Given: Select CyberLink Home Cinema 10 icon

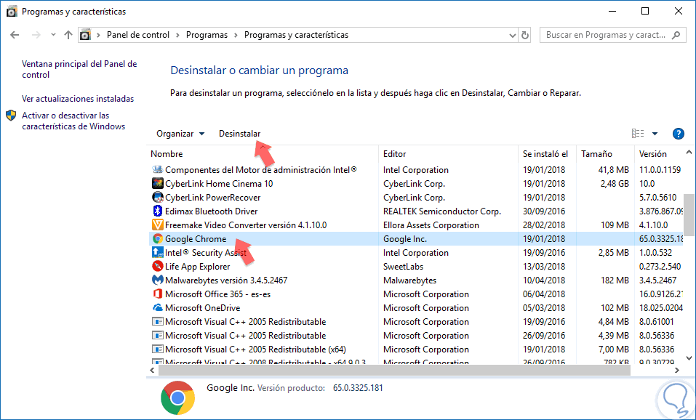Looking at the screenshot, I should click(158, 184).
